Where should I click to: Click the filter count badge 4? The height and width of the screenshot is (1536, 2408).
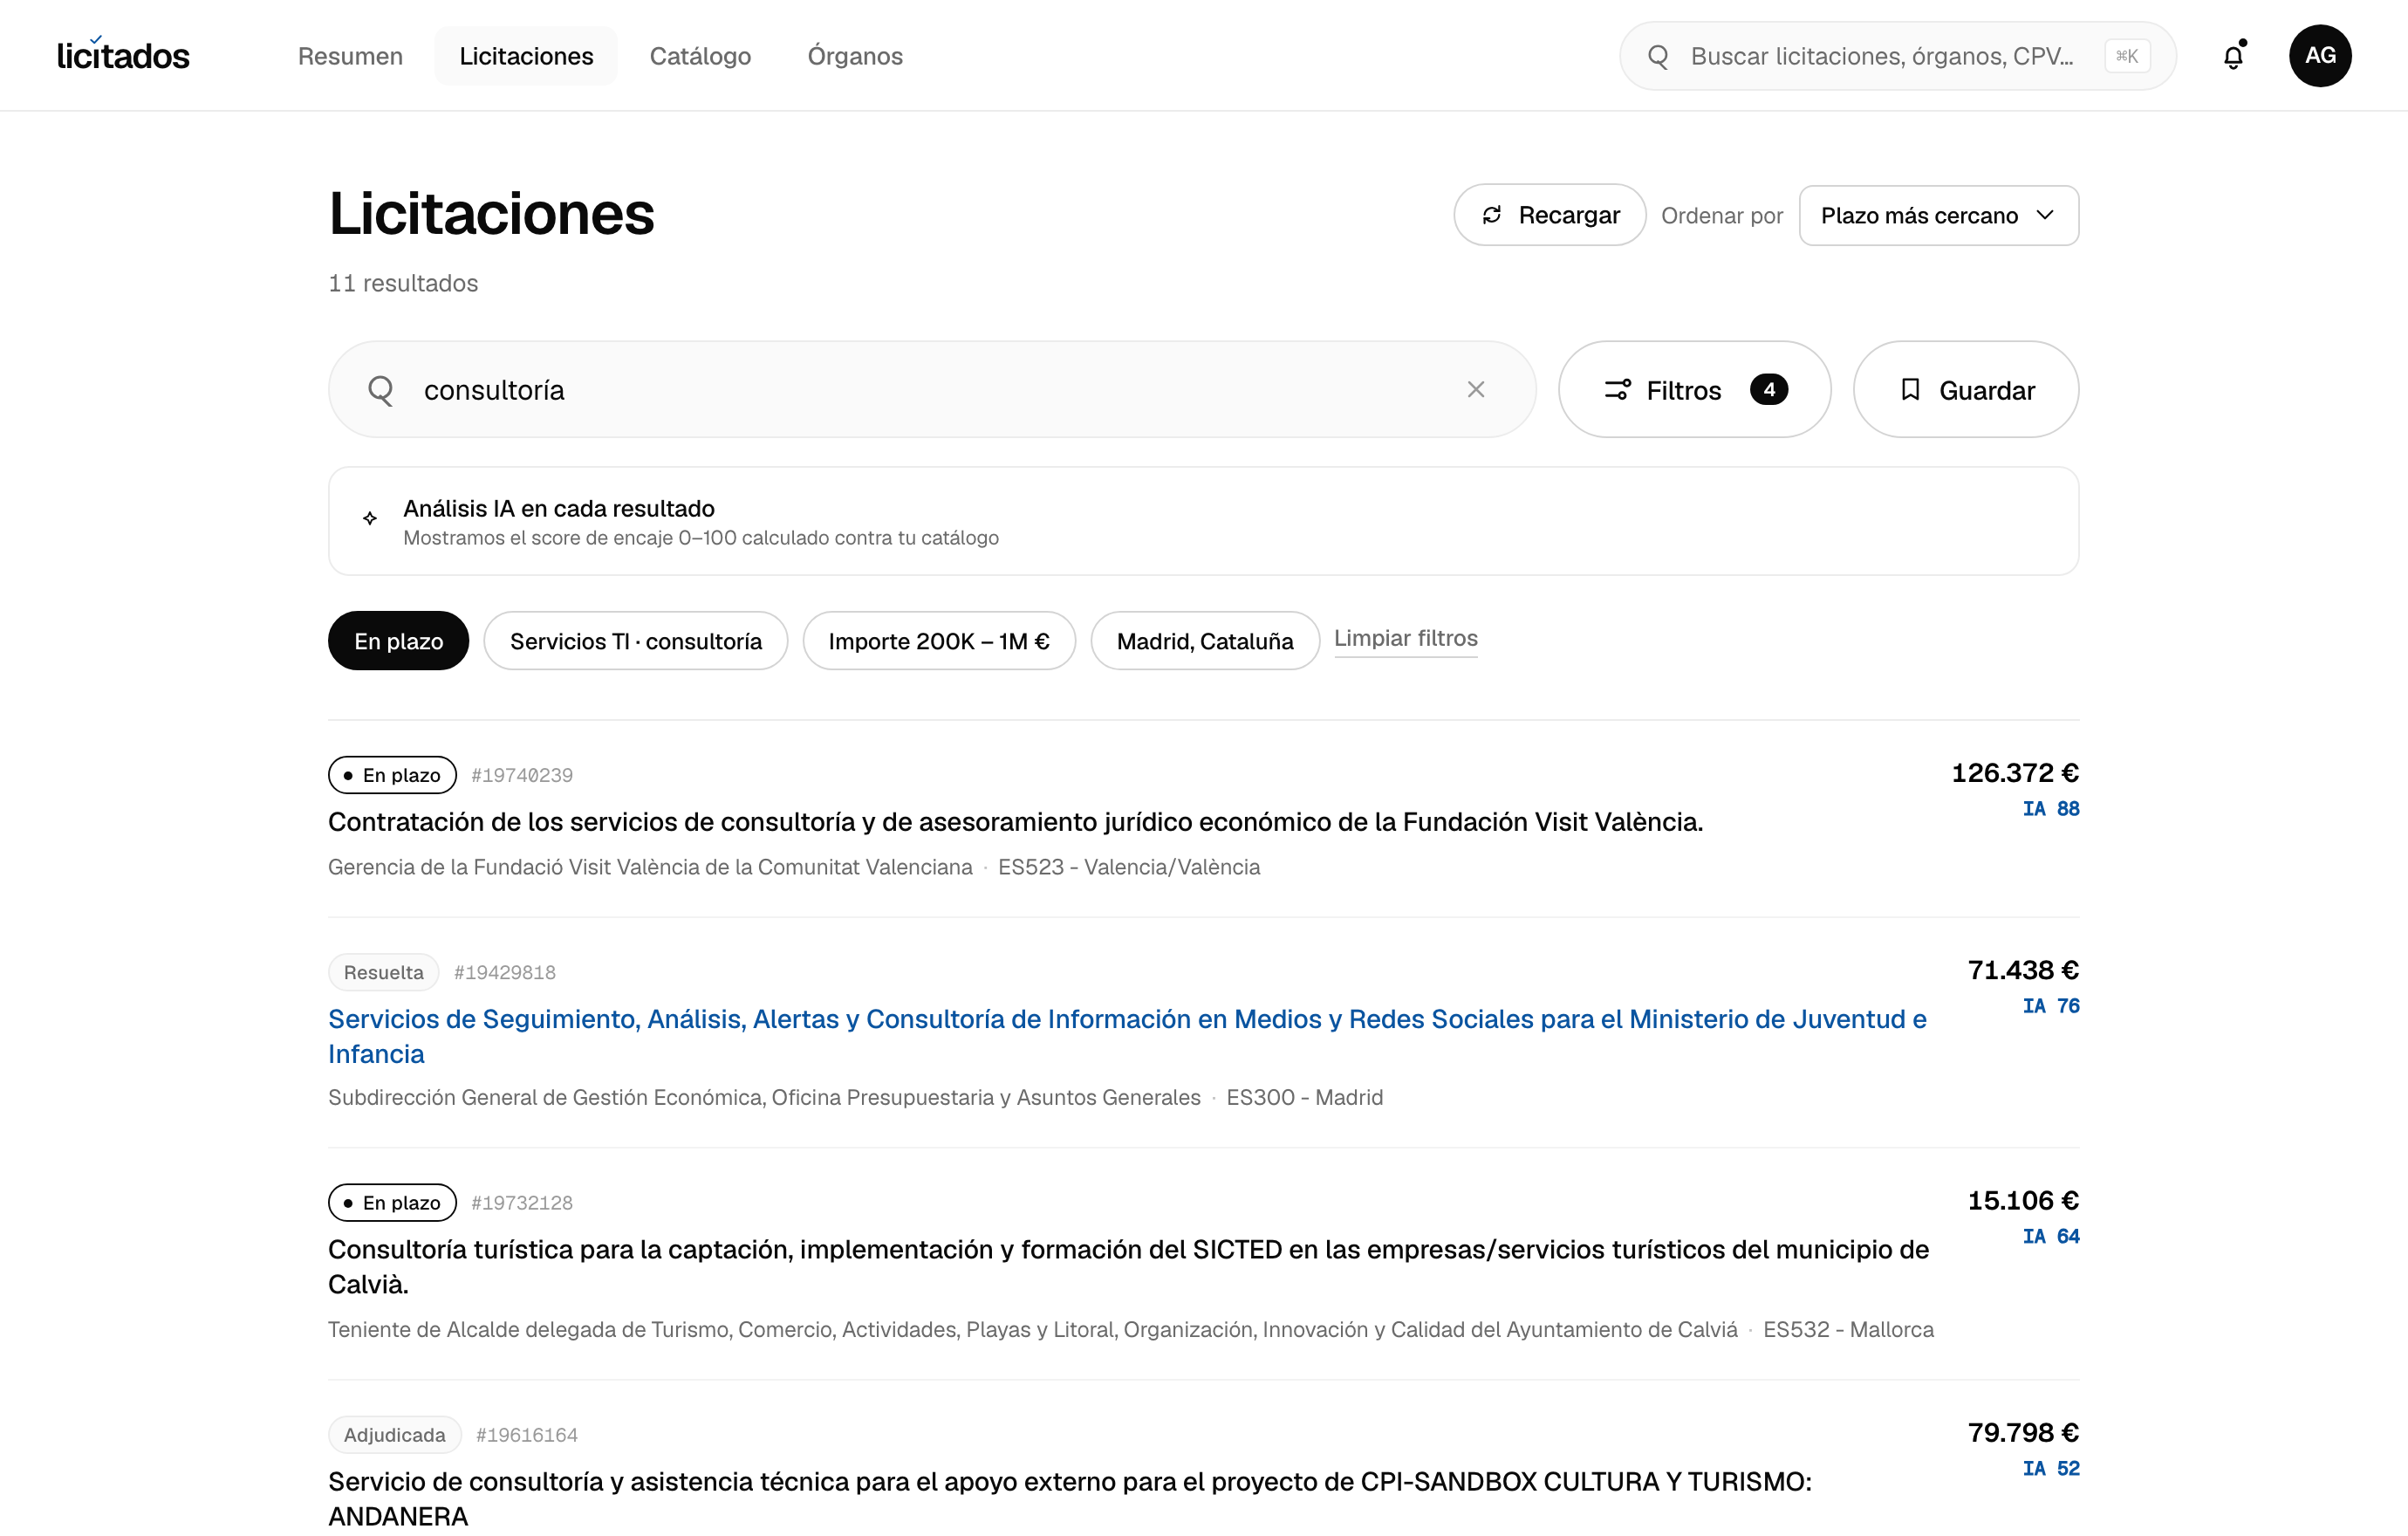coord(1769,389)
